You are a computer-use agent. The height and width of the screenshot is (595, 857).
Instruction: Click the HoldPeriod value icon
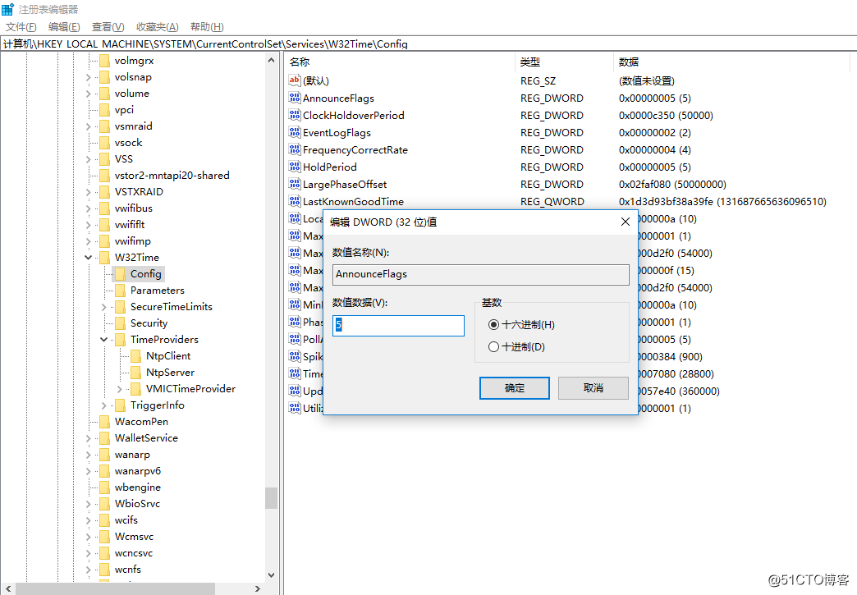[x=295, y=167]
